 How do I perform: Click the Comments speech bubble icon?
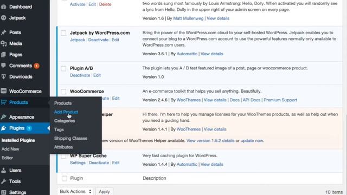4,66
